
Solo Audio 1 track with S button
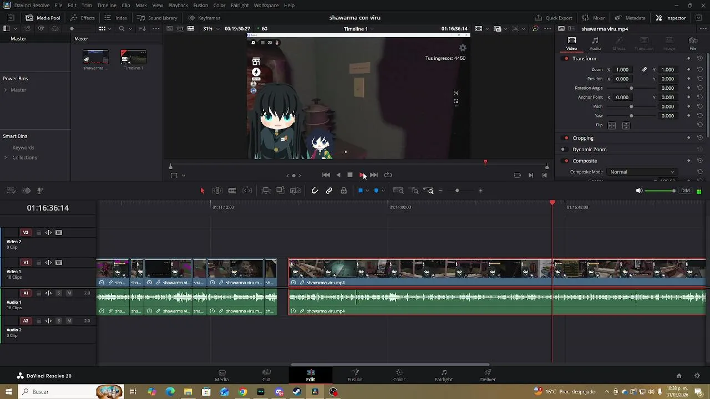pos(59,293)
